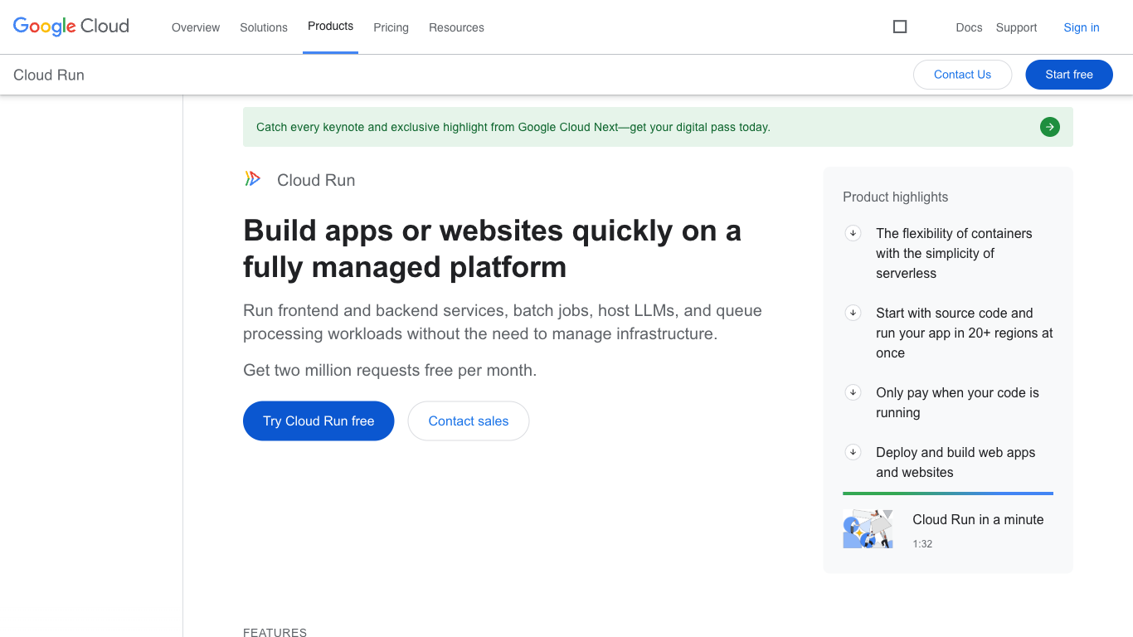Jump to Start with source code highlight

(965, 333)
